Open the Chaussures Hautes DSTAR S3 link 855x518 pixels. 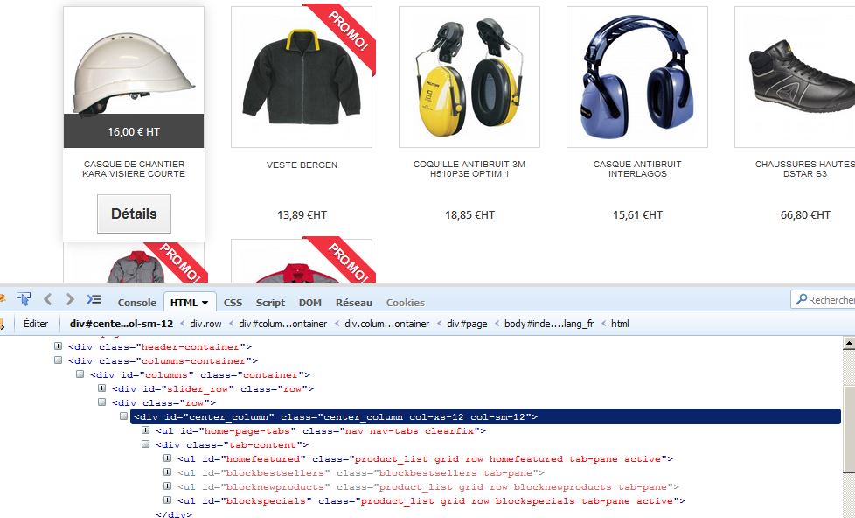point(805,169)
